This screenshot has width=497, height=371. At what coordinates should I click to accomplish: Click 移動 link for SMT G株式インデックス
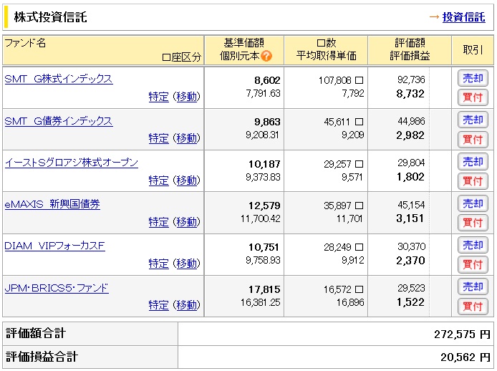point(187,97)
